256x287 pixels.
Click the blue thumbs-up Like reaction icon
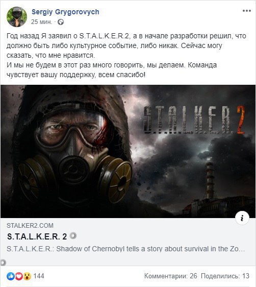[10, 276]
